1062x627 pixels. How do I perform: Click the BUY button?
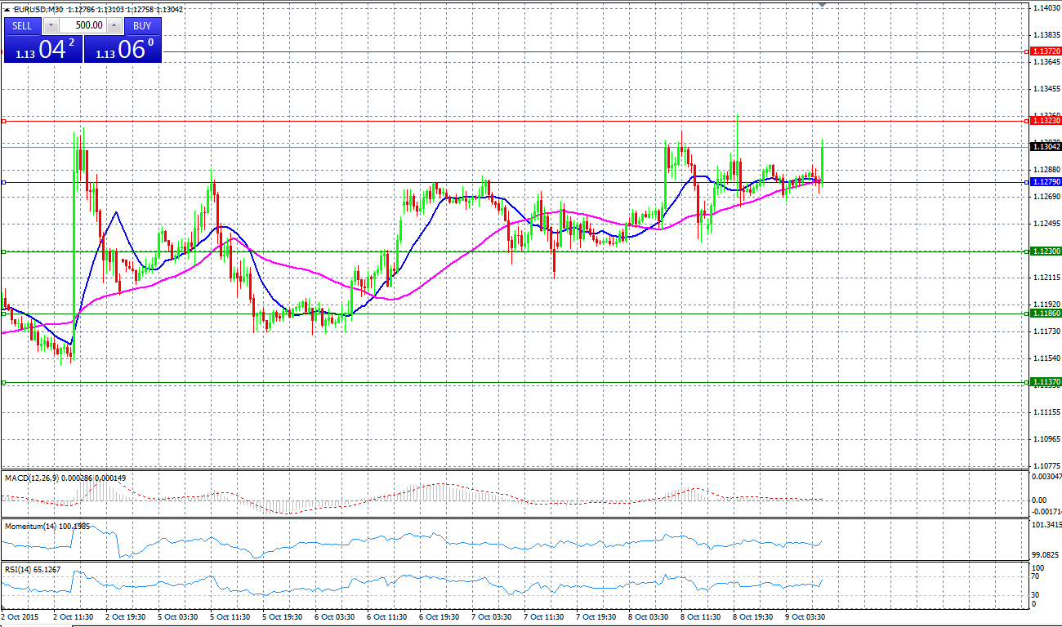click(x=142, y=25)
